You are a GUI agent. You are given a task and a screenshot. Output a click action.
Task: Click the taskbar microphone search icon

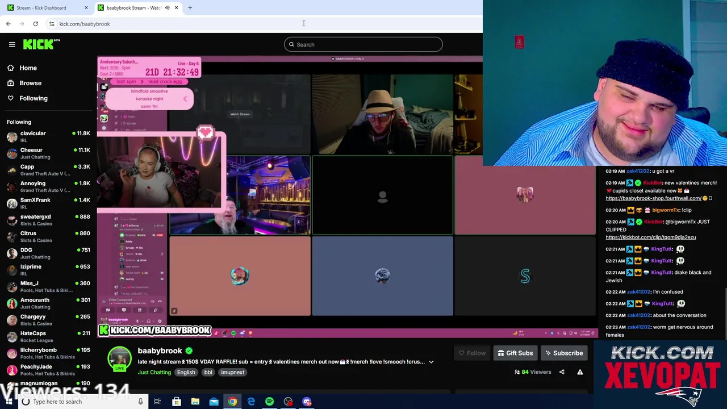point(140,402)
